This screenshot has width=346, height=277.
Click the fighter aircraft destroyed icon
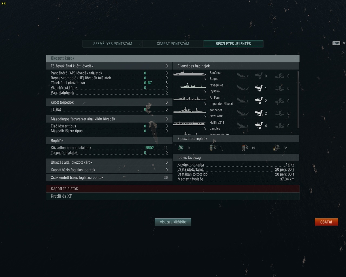coord(181,148)
